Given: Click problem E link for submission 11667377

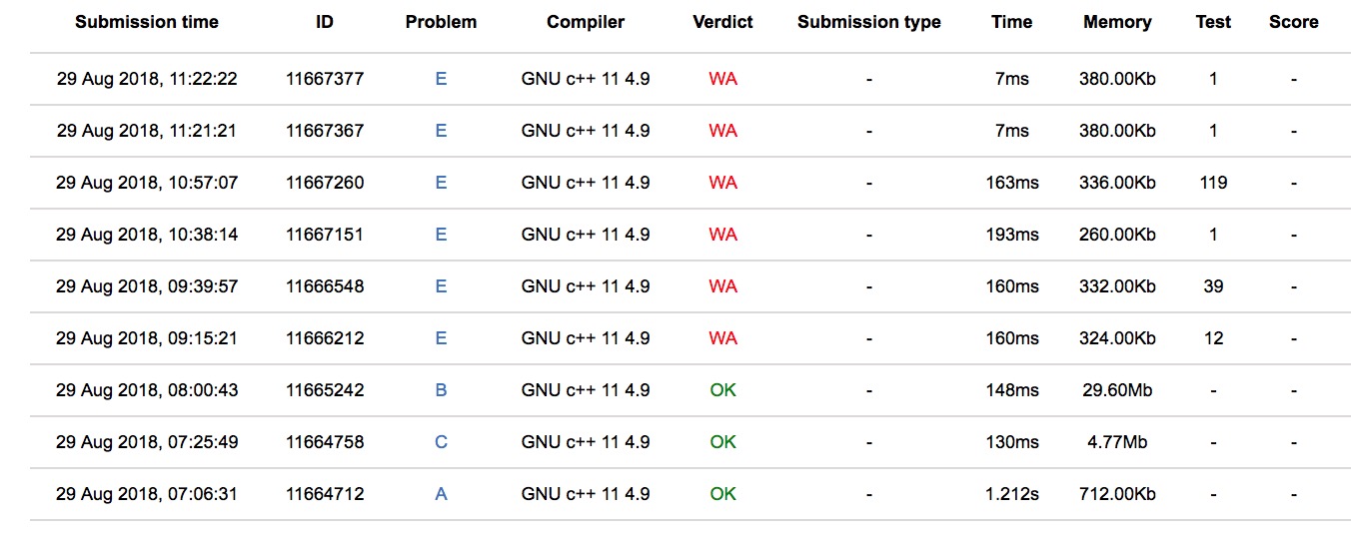Looking at the screenshot, I should click(441, 79).
